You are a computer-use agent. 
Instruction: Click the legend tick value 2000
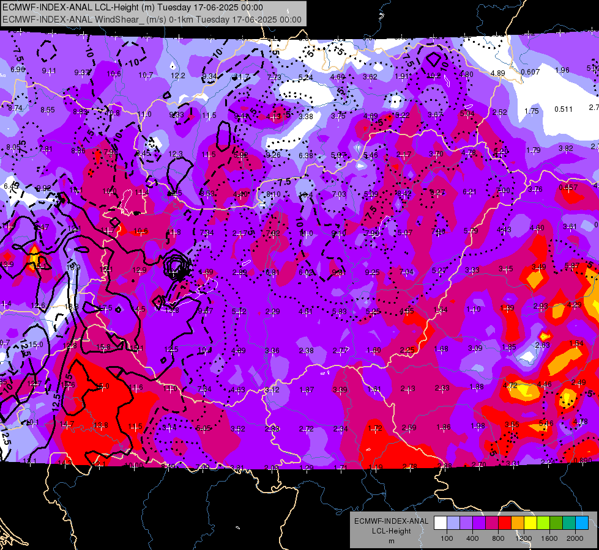(x=575, y=538)
